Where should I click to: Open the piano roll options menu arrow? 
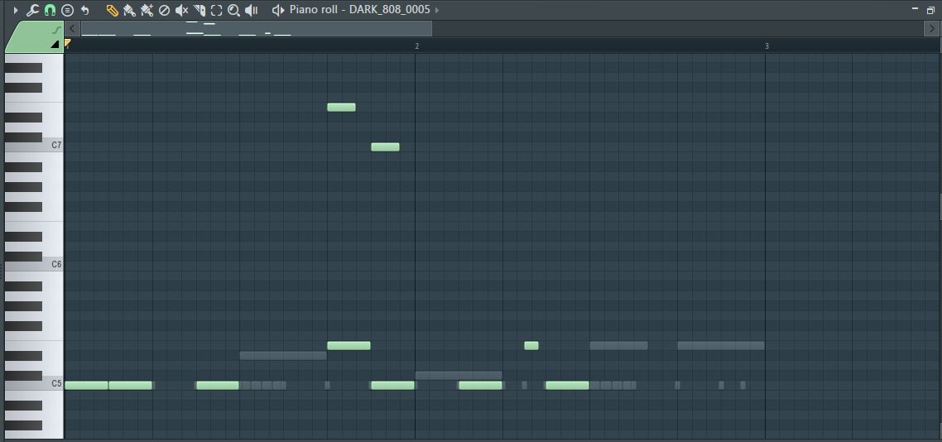coord(16,10)
